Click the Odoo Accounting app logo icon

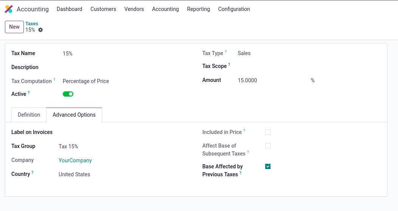click(x=9, y=9)
